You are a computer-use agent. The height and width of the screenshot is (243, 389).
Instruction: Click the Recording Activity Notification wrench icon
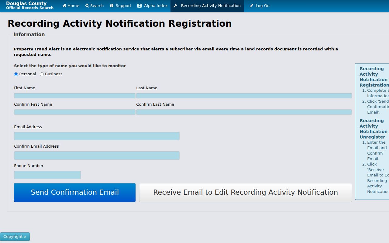pyautogui.click(x=175, y=6)
